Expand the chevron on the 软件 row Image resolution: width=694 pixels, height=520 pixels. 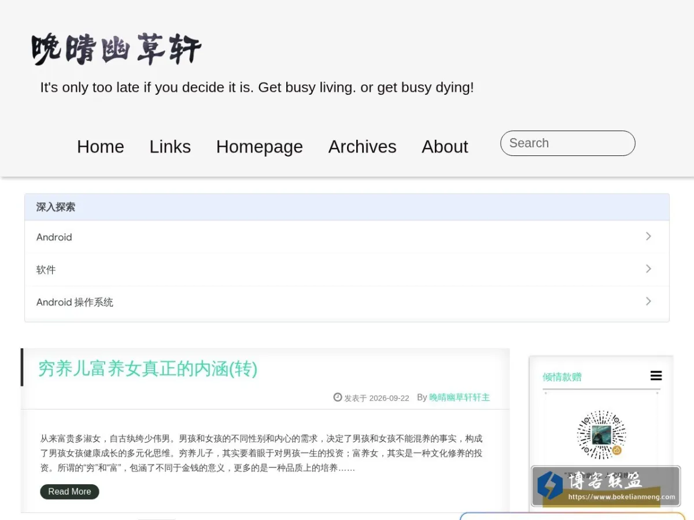tap(648, 269)
